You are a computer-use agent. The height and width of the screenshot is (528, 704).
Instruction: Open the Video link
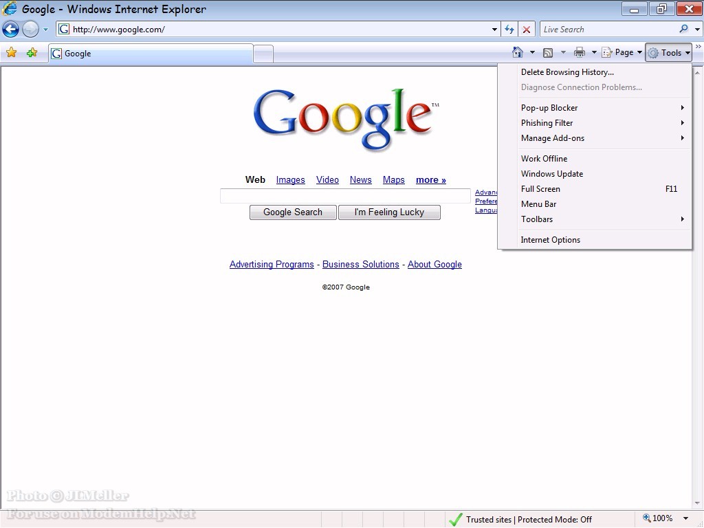[327, 180]
